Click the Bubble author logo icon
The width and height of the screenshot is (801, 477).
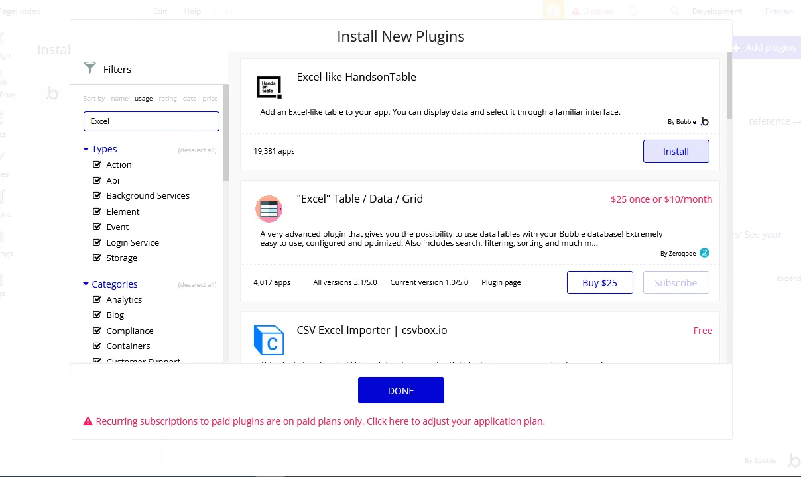point(704,121)
